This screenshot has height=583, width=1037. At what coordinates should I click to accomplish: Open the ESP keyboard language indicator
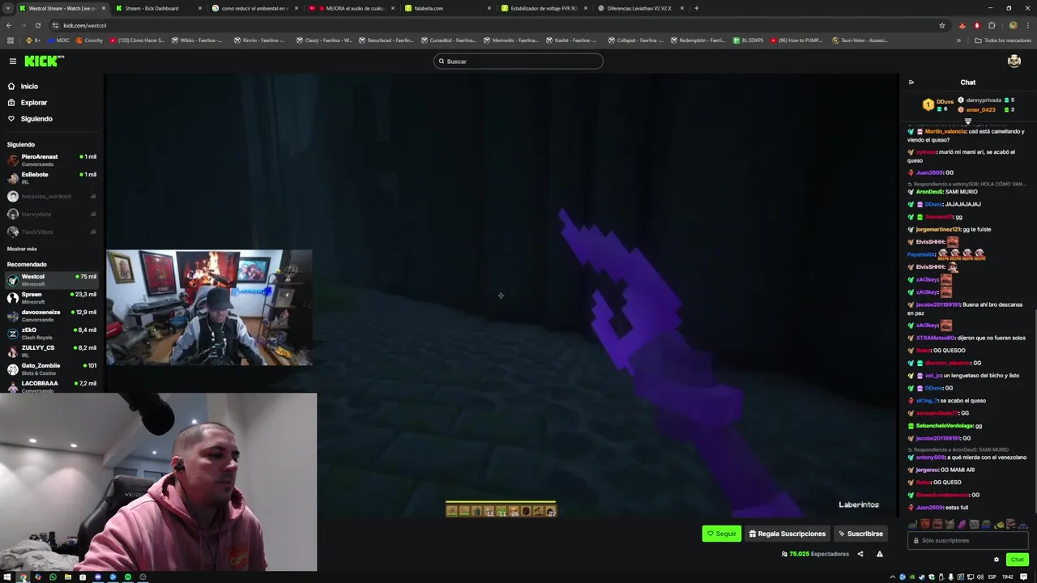[992, 577]
